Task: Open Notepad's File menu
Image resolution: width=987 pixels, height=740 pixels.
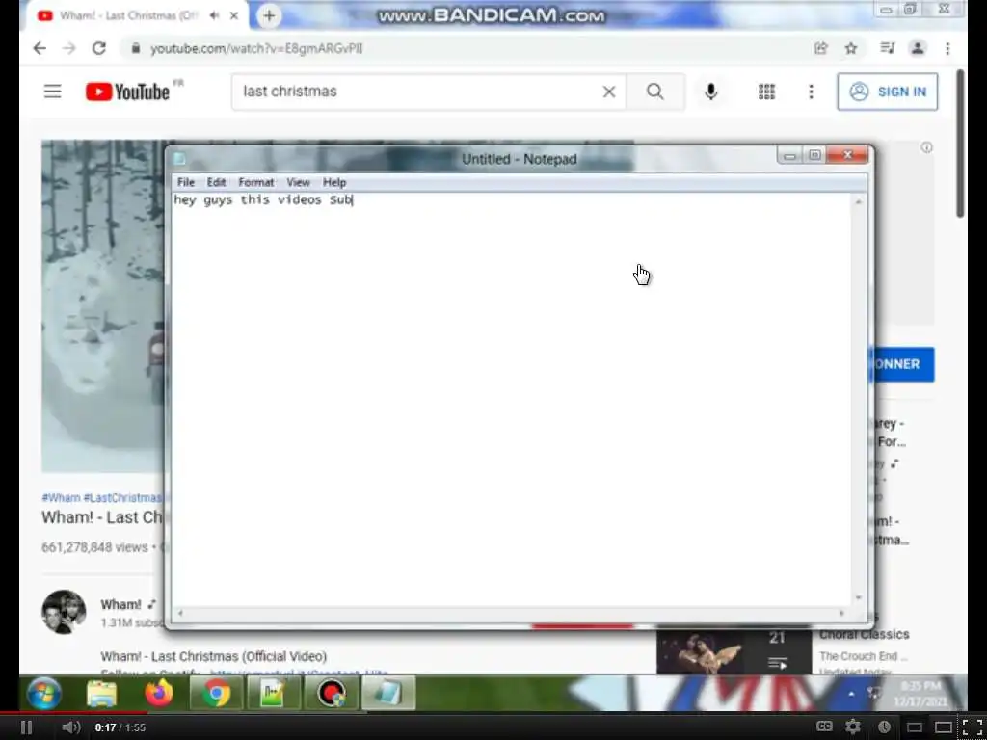Action: [x=186, y=182]
